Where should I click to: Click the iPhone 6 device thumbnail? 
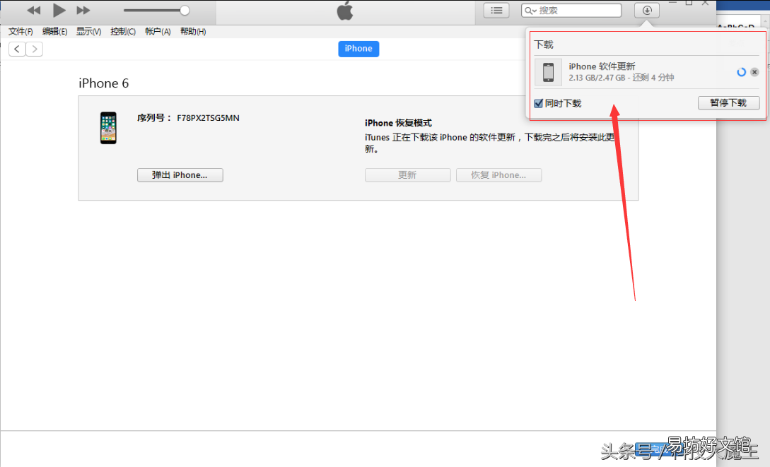pyautogui.click(x=108, y=128)
